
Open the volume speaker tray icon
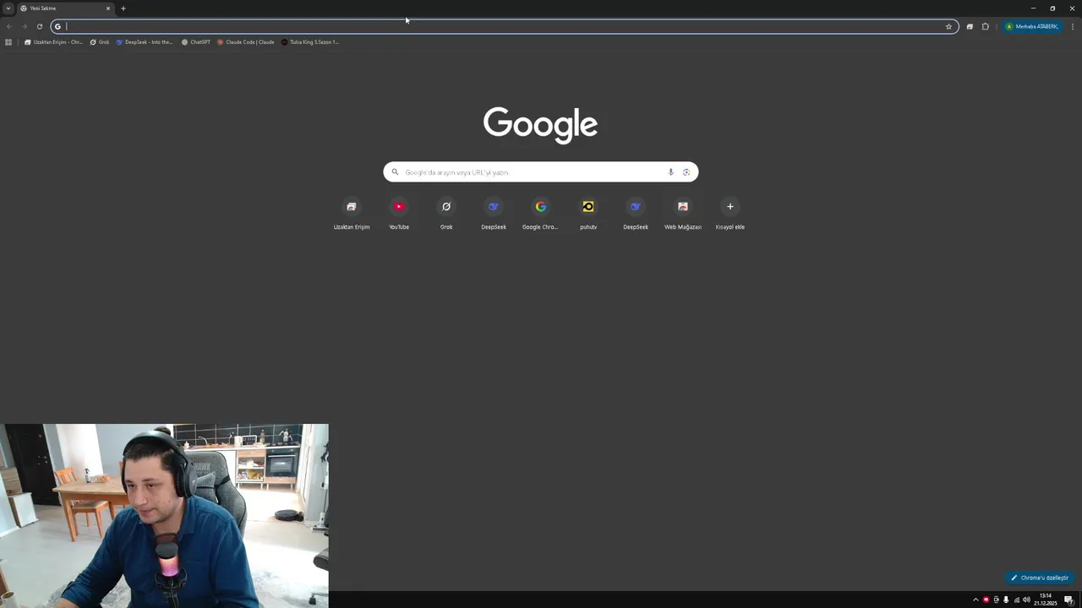pyautogui.click(x=1026, y=600)
